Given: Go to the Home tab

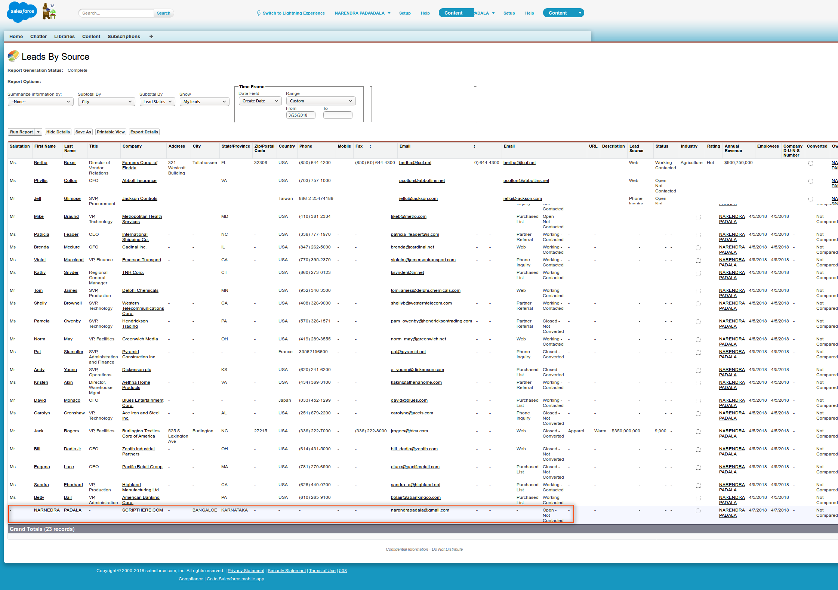Looking at the screenshot, I should pyautogui.click(x=16, y=36).
